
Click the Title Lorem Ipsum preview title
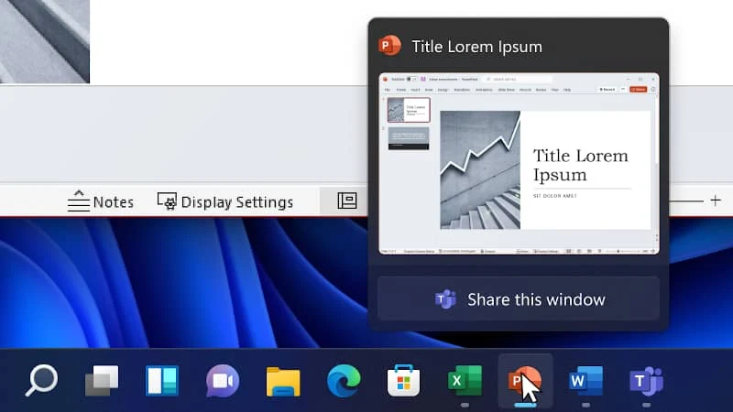[x=476, y=47]
